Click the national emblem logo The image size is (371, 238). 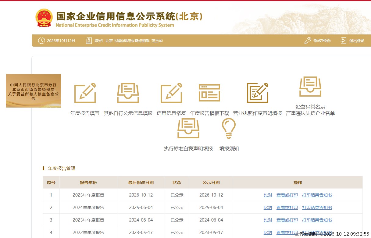point(44,18)
